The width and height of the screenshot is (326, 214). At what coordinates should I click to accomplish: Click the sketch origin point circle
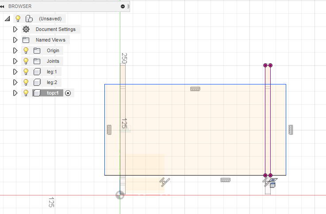pyautogui.click(x=120, y=195)
